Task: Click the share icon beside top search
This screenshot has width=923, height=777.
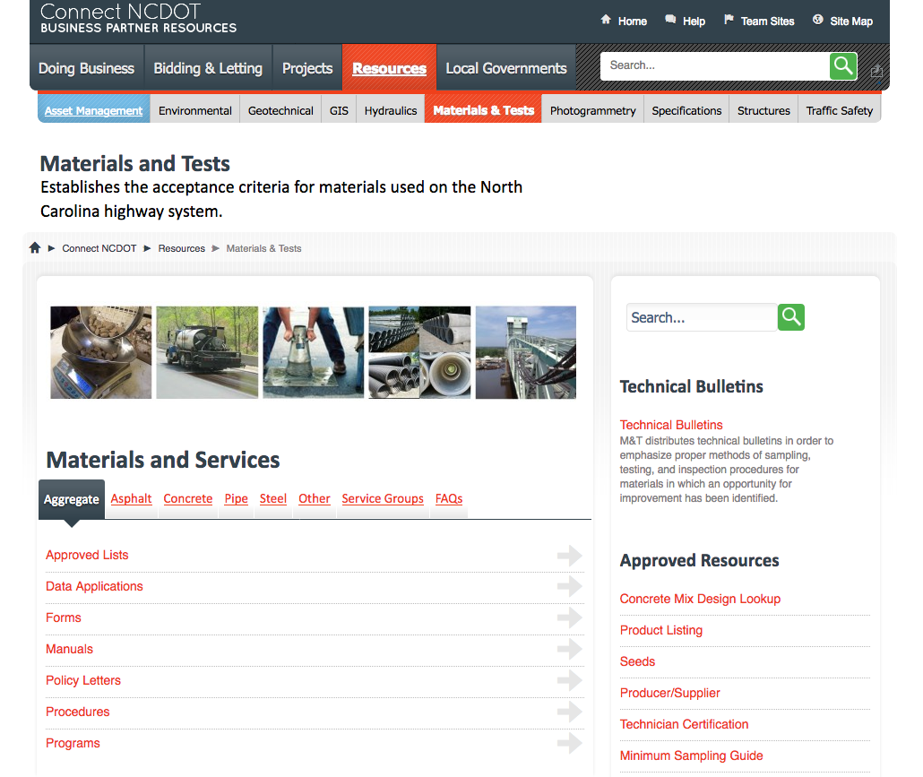Action: coord(876,71)
